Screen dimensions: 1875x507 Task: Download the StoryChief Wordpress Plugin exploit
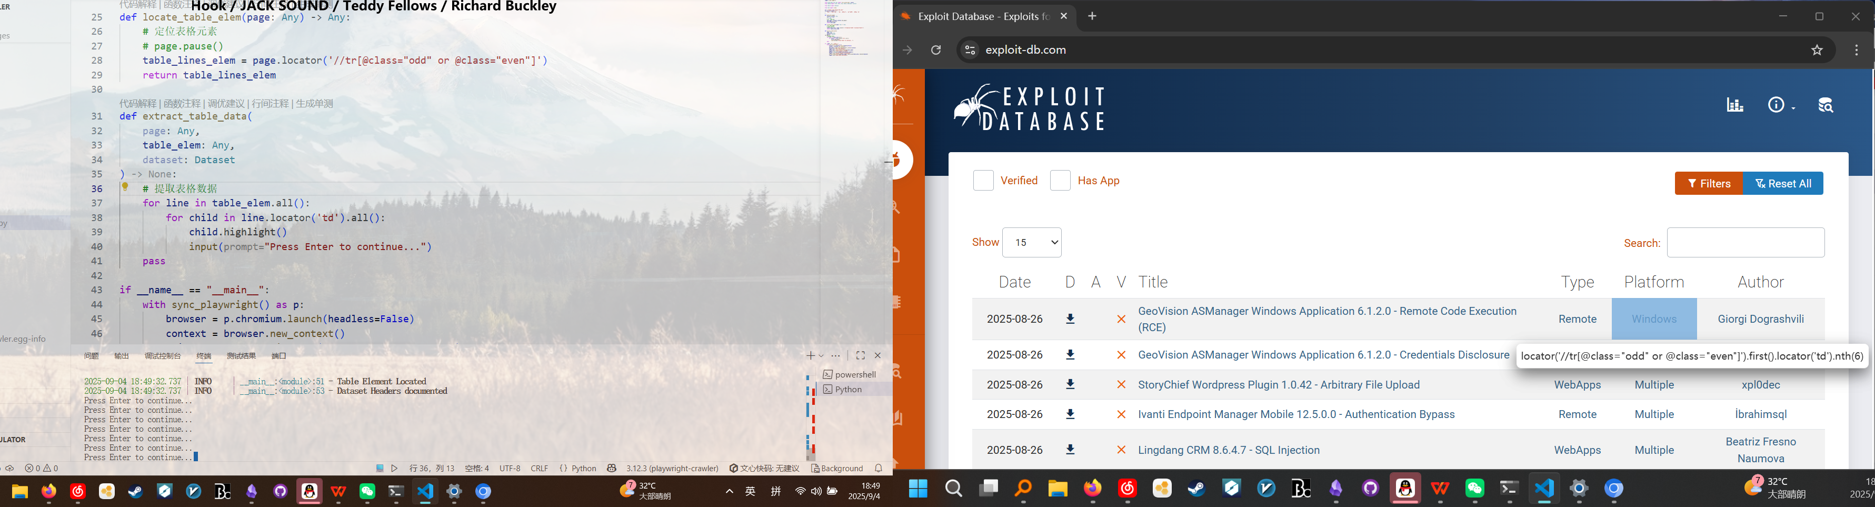[1070, 385]
